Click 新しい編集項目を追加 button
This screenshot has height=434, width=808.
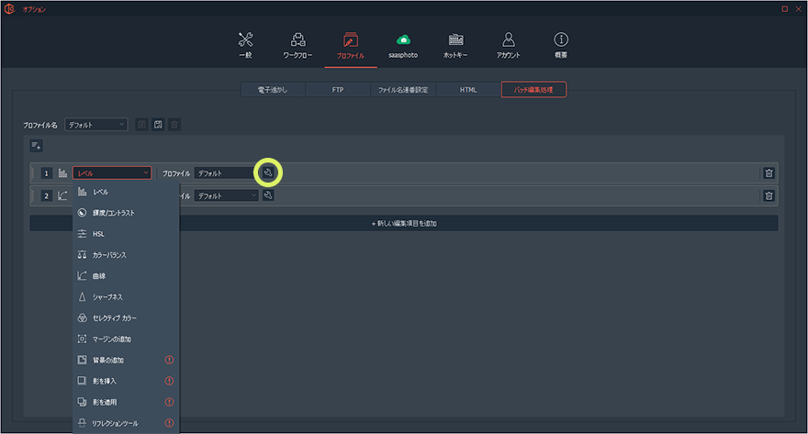click(403, 223)
